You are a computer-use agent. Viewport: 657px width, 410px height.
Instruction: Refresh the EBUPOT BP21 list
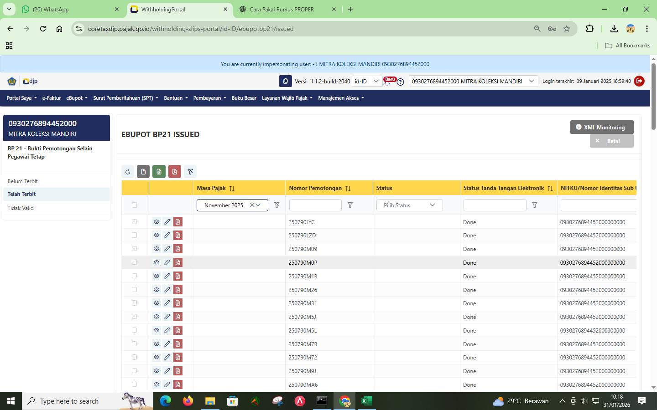pos(128,172)
